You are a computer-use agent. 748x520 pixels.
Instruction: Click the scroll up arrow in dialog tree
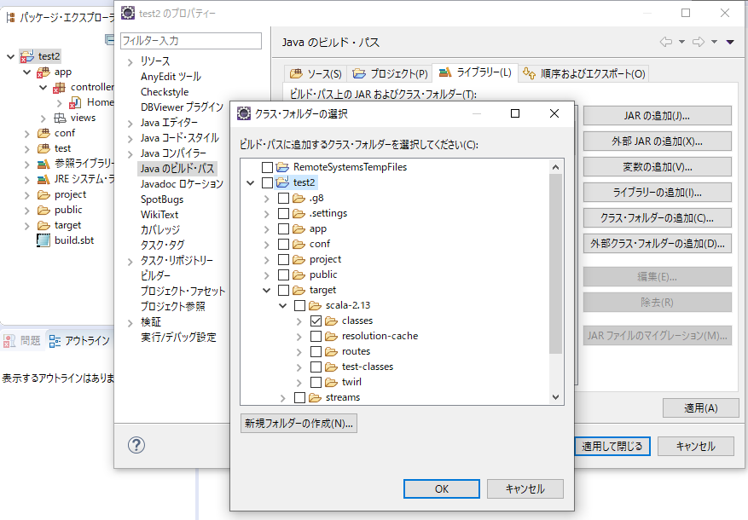coord(556,167)
